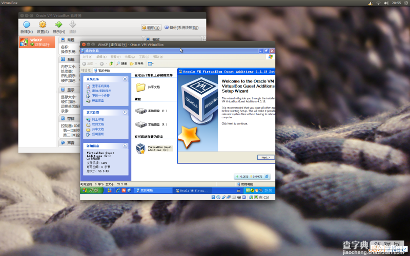Click the forward arrow button in Explorer
Viewport: 410px width, 256px height.
point(101,63)
